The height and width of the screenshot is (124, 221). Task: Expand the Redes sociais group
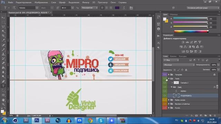(x=169, y=100)
